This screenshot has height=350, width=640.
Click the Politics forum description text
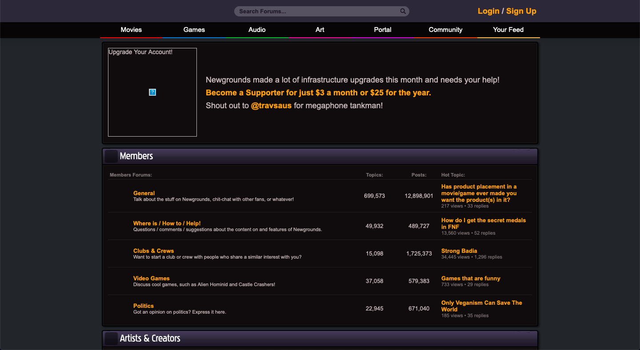180,312
